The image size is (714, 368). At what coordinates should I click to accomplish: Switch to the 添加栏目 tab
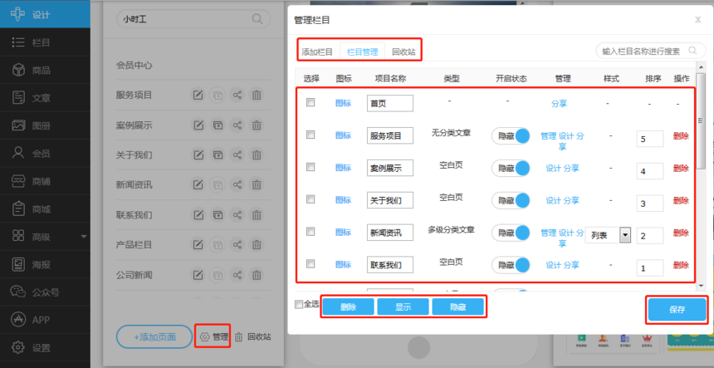point(317,52)
